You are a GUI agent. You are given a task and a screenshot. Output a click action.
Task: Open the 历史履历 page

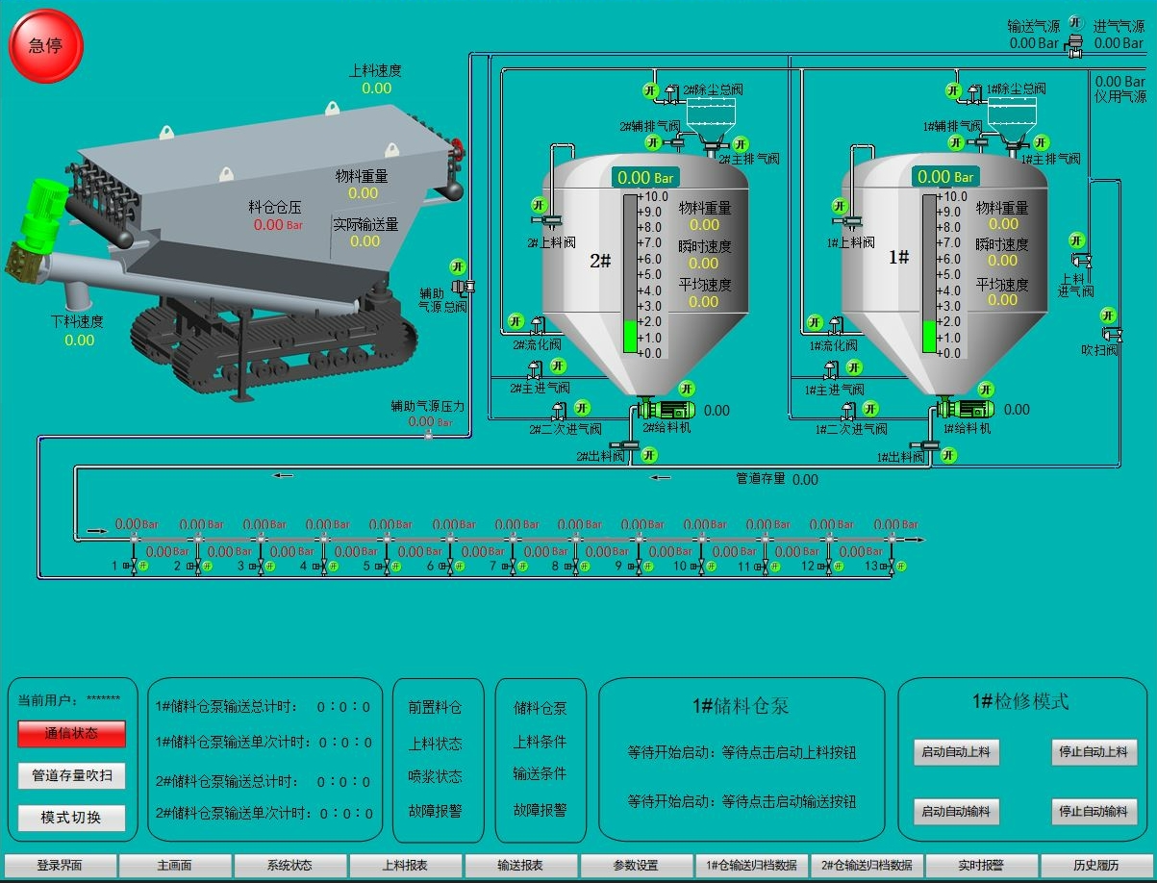click(x=1095, y=865)
